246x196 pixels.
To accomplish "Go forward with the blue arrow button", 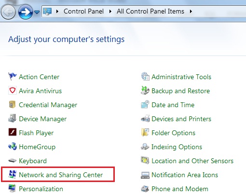I will 25,12.
